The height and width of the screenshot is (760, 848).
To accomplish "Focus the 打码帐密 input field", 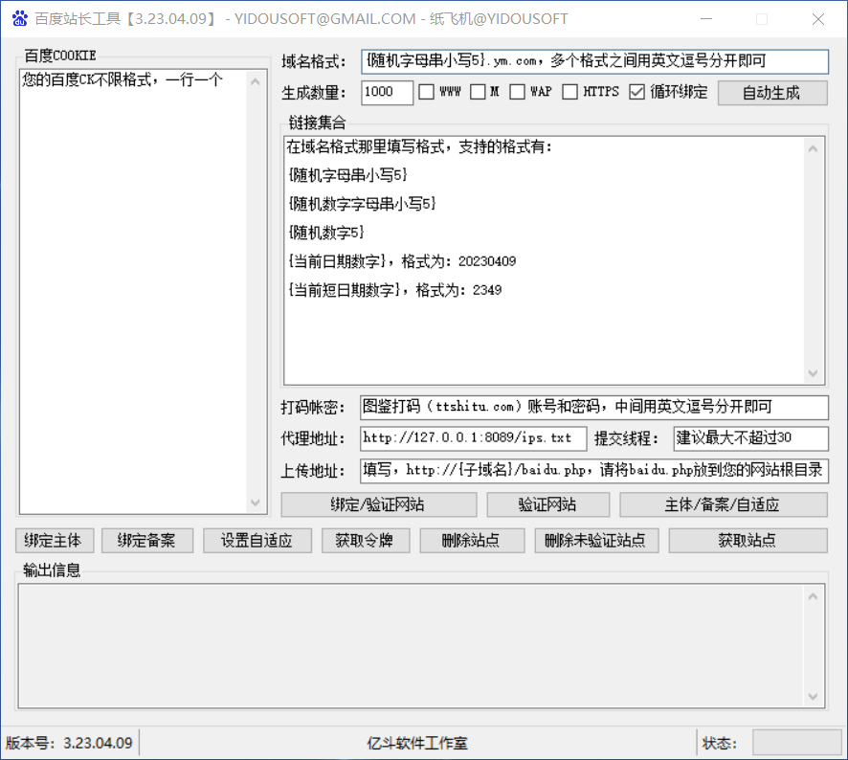I will click(593, 408).
